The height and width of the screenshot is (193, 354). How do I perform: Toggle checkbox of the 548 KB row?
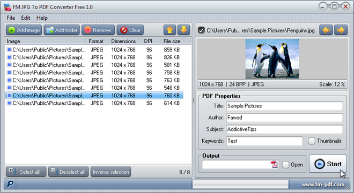(x=9, y=88)
